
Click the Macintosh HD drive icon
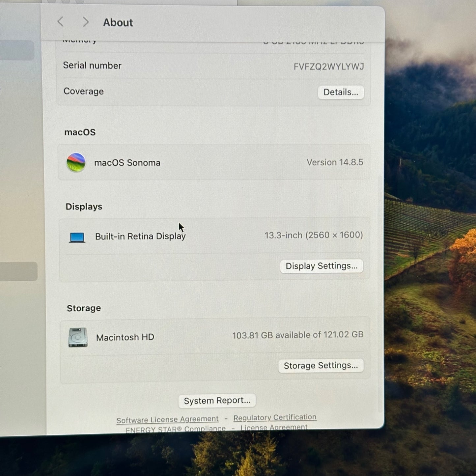(78, 337)
